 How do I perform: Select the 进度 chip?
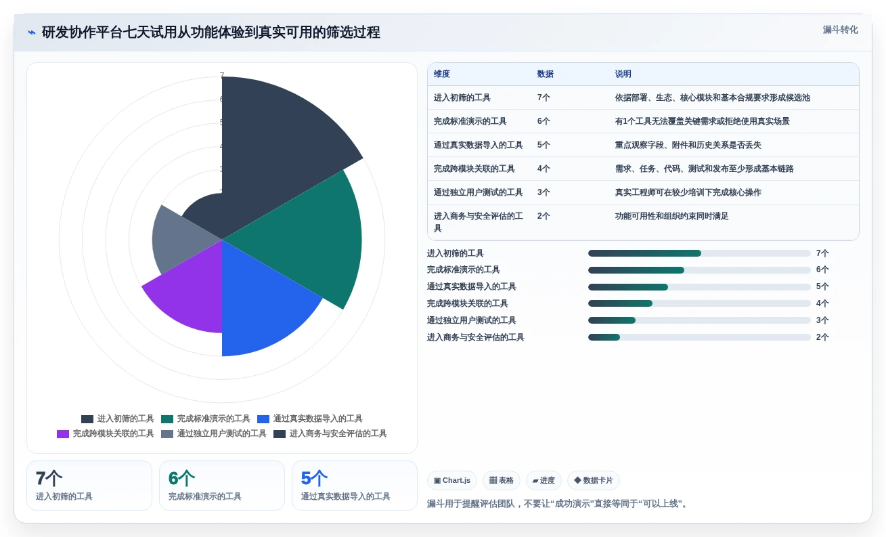tap(544, 481)
